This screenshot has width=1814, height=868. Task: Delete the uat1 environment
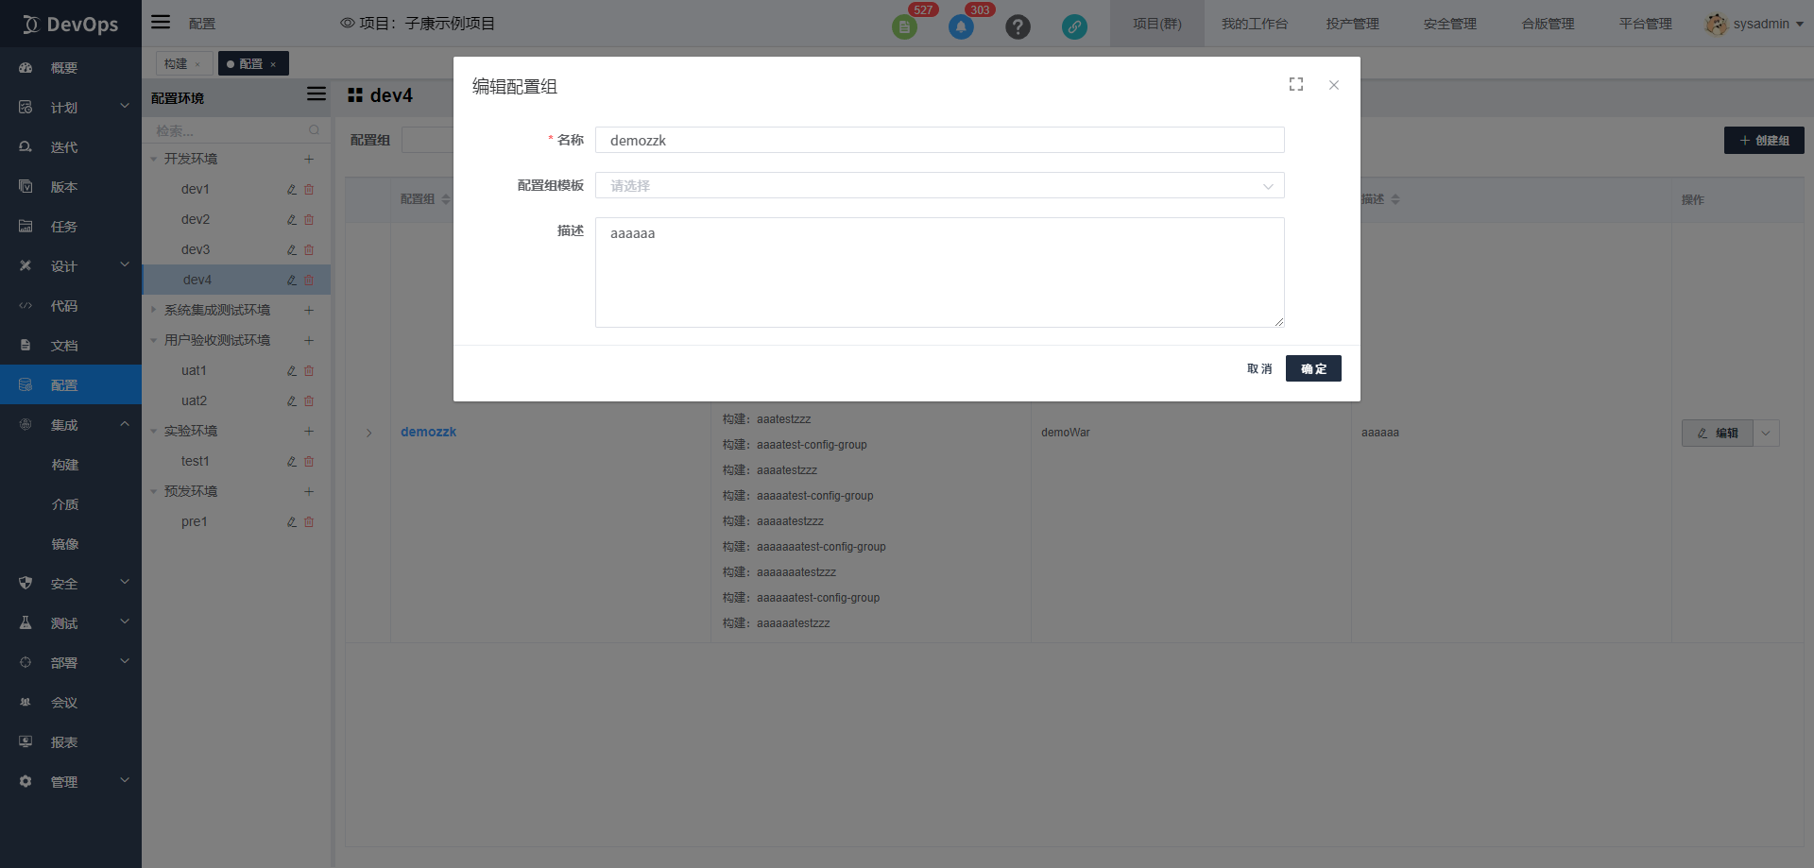309,371
